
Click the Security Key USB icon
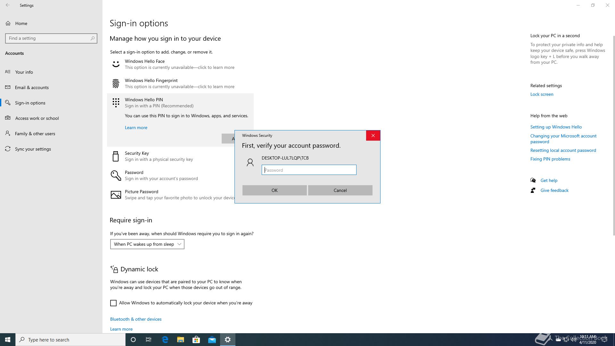(116, 156)
